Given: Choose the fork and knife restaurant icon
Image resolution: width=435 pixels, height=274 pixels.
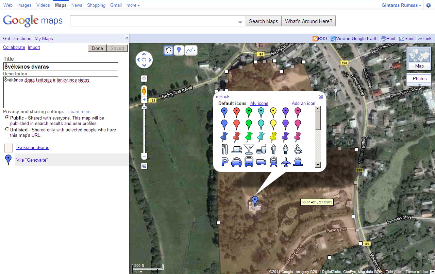Looking at the screenshot, I should tap(224, 149).
